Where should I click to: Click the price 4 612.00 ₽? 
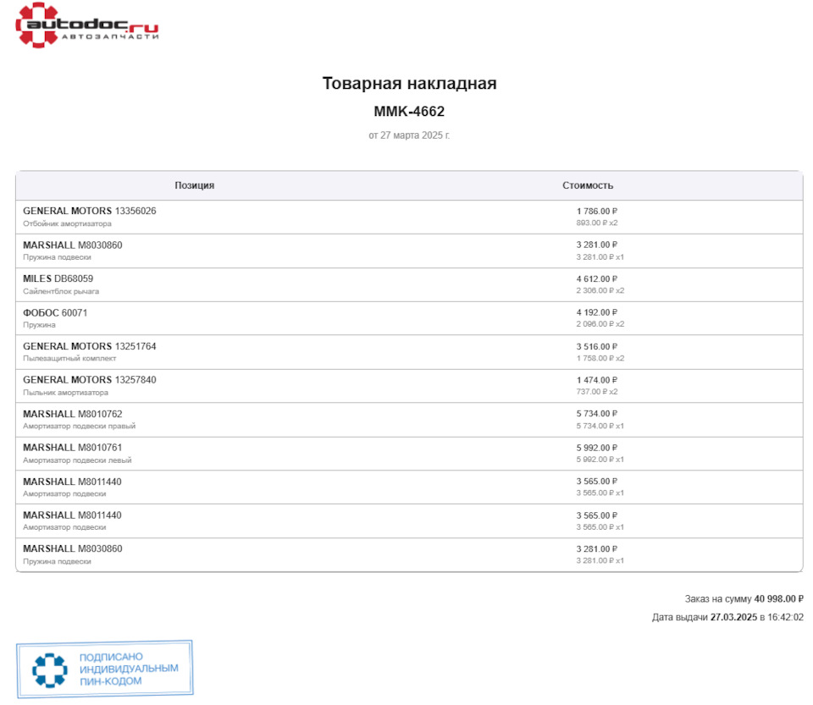tap(597, 278)
